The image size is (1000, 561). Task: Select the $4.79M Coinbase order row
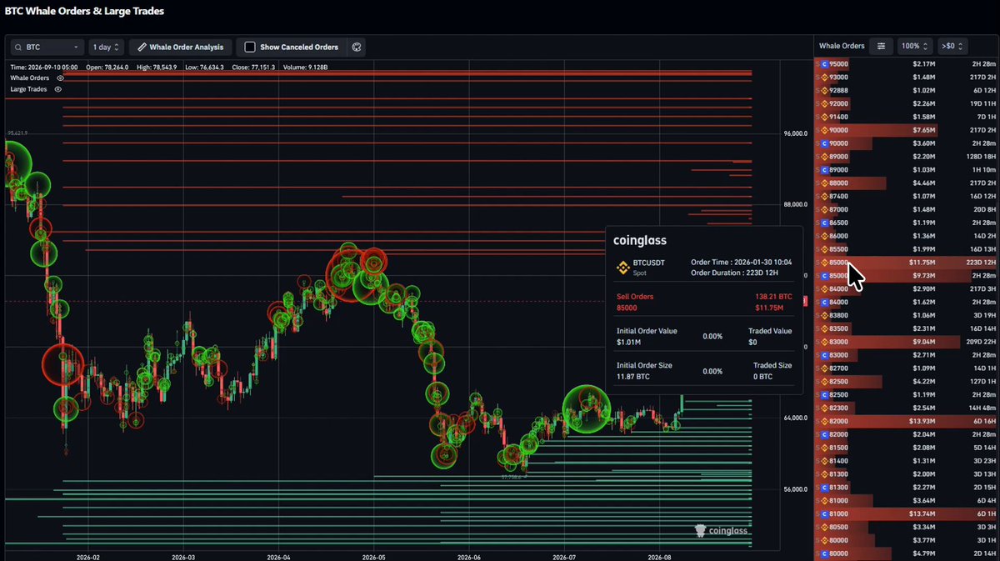click(x=907, y=553)
